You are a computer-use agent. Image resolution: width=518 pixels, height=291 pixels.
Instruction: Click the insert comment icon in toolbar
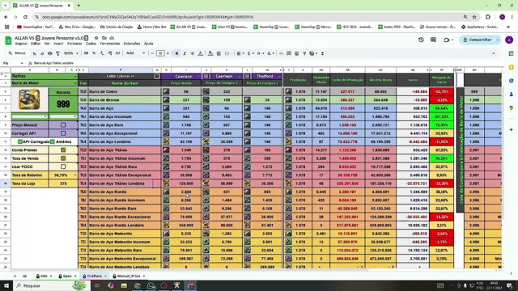[x=289, y=53]
